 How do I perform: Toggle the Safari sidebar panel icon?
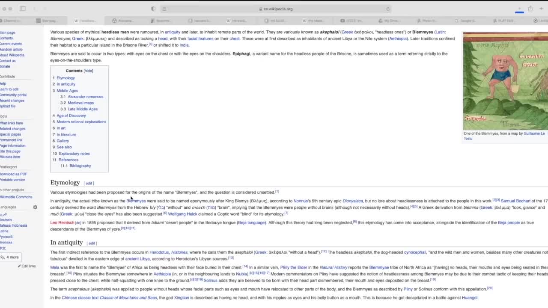23,9
